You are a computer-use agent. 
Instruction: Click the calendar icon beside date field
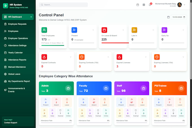tap(168, 17)
